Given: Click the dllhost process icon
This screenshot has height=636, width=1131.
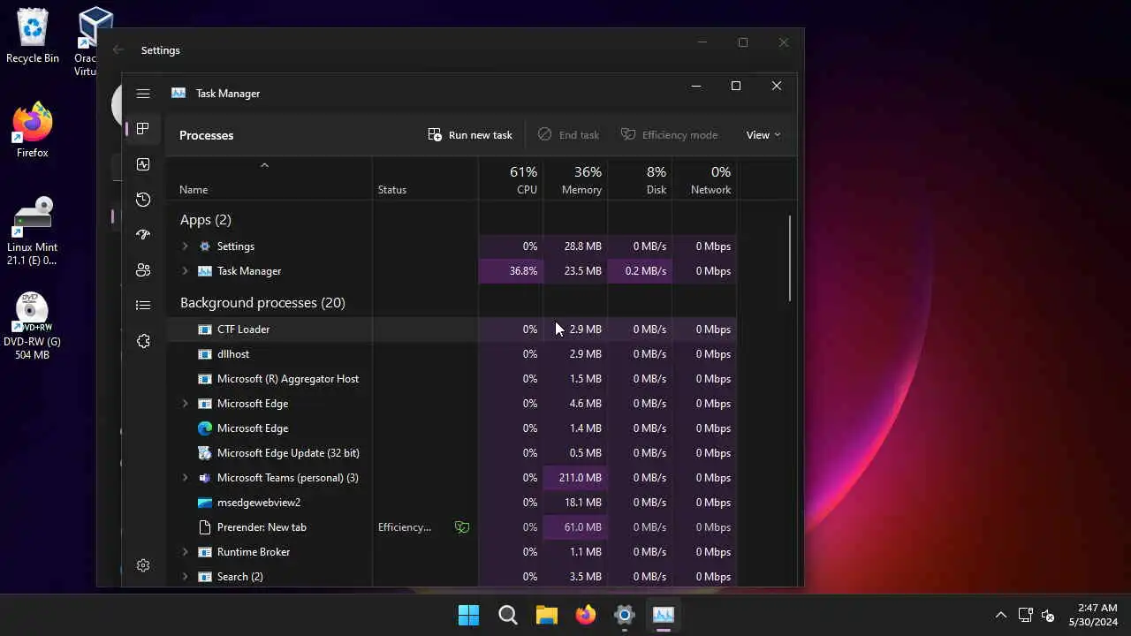Looking at the screenshot, I should (205, 354).
